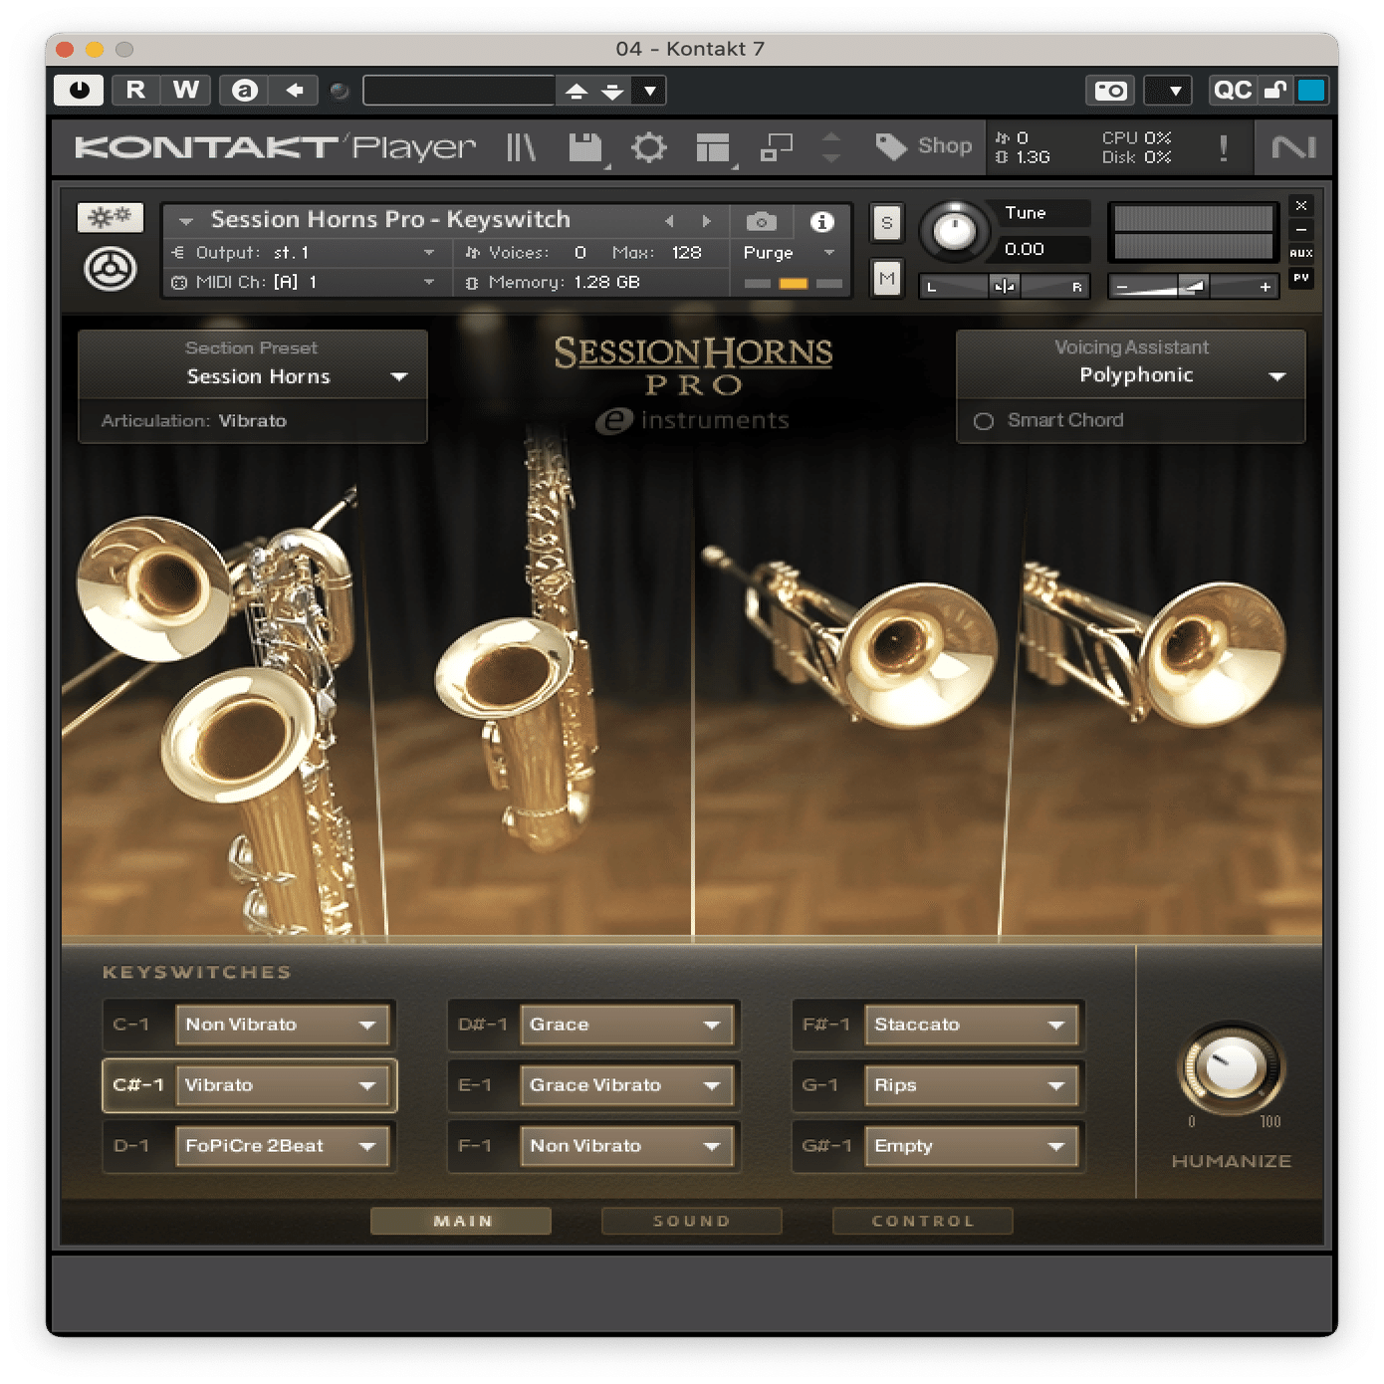1384x1384 pixels.
Task: Toggle the PV button
Action: pyautogui.click(x=1301, y=278)
